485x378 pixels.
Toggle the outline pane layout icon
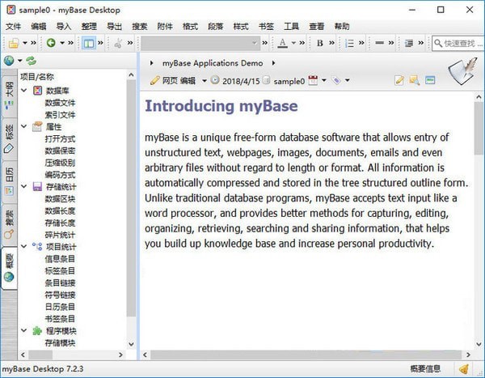88,43
